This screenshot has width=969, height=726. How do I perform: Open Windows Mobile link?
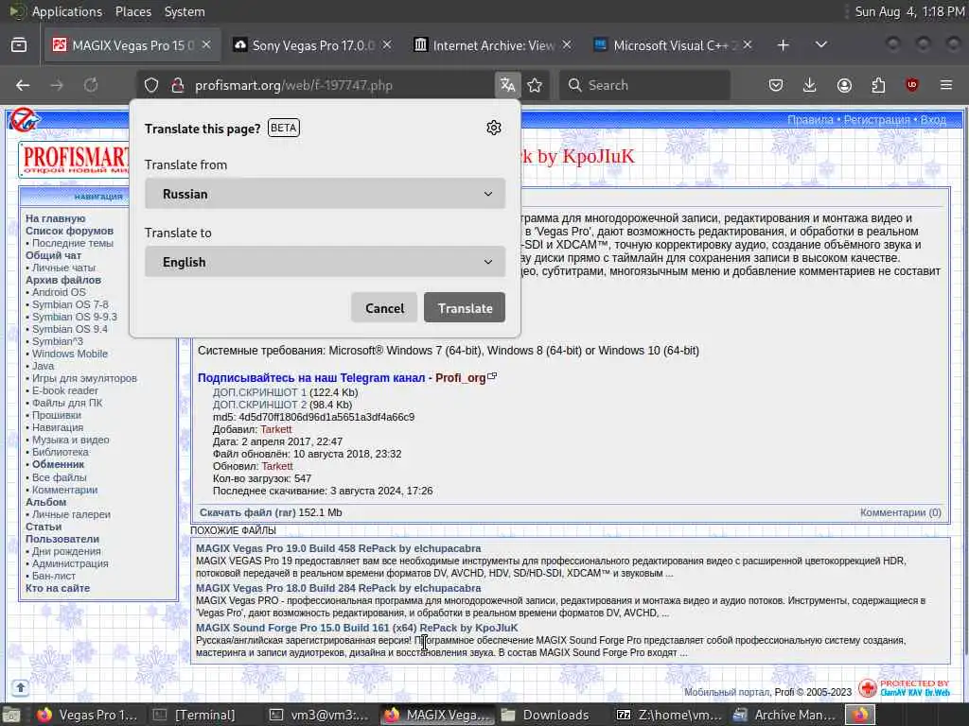coord(70,354)
